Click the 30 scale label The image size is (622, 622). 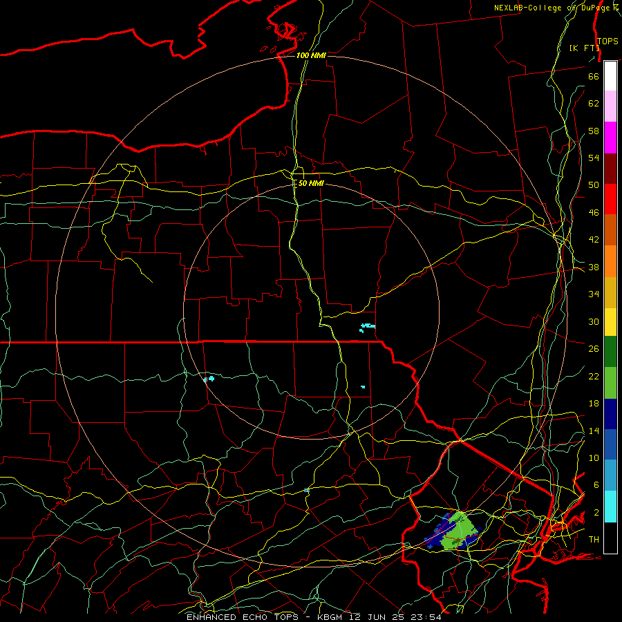[594, 321]
